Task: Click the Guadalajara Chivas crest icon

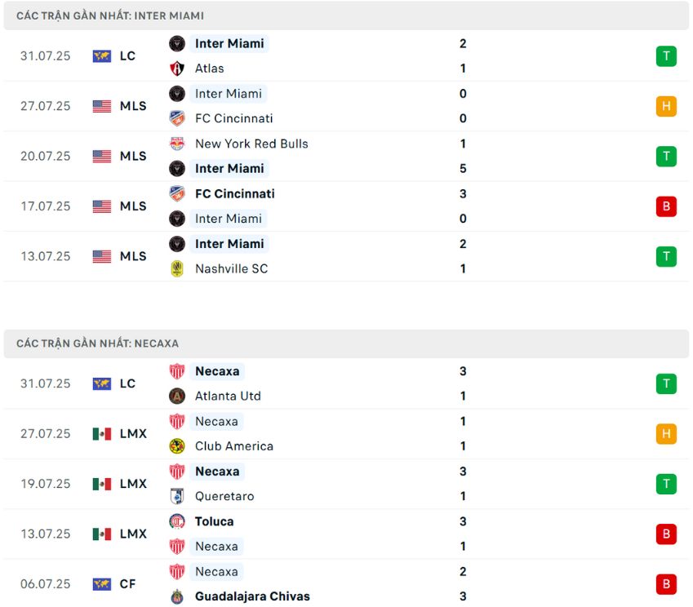Action: (177, 596)
